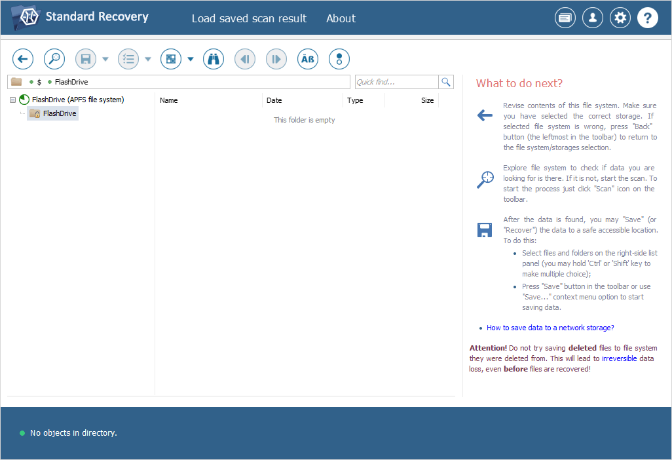Open dropdown arrow next to checklist icon

pos(148,59)
